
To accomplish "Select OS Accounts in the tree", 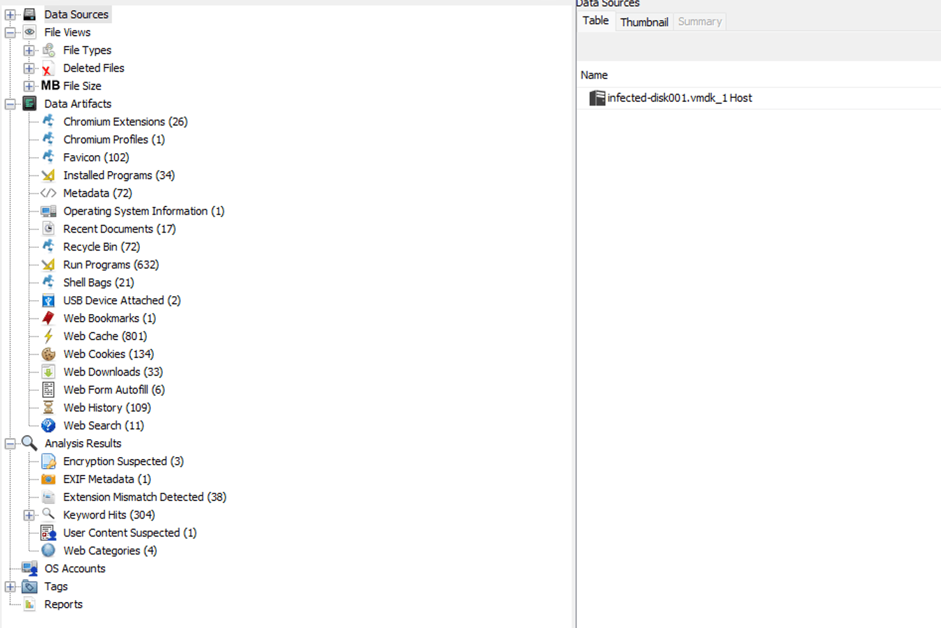I will 74,568.
